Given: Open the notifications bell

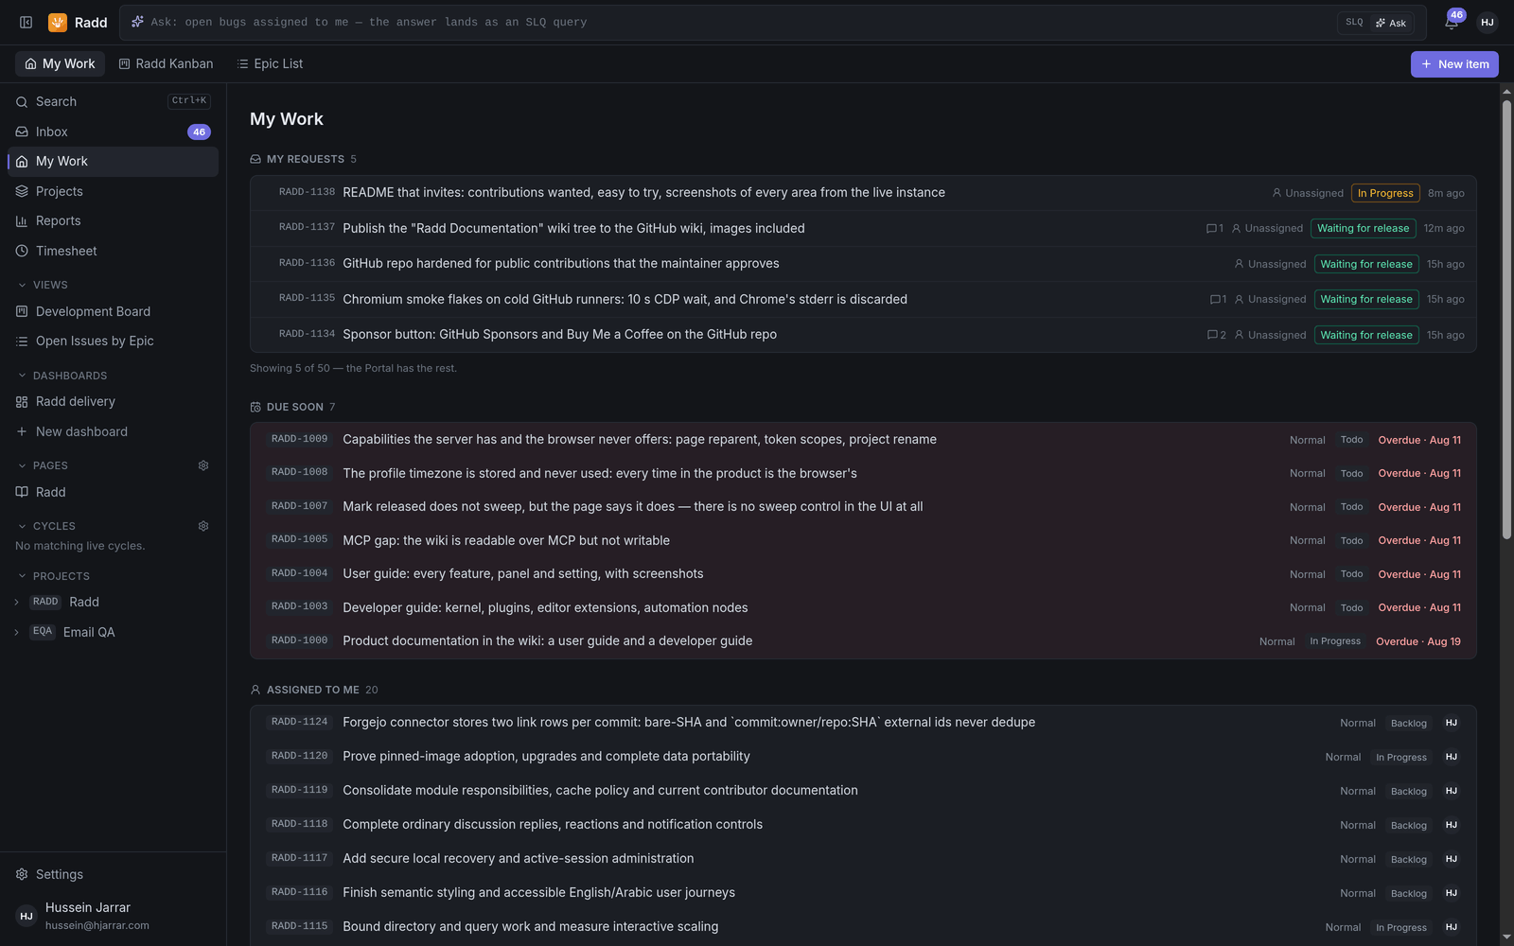Looking at the screenshot, I should click(x=1452, y=23).
